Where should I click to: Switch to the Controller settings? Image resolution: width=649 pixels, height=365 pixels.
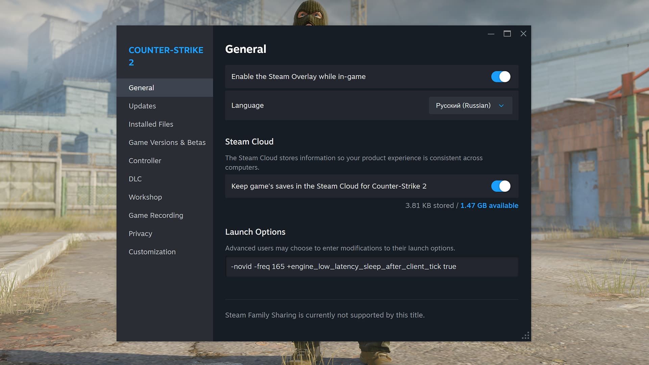tap(165, 161)
